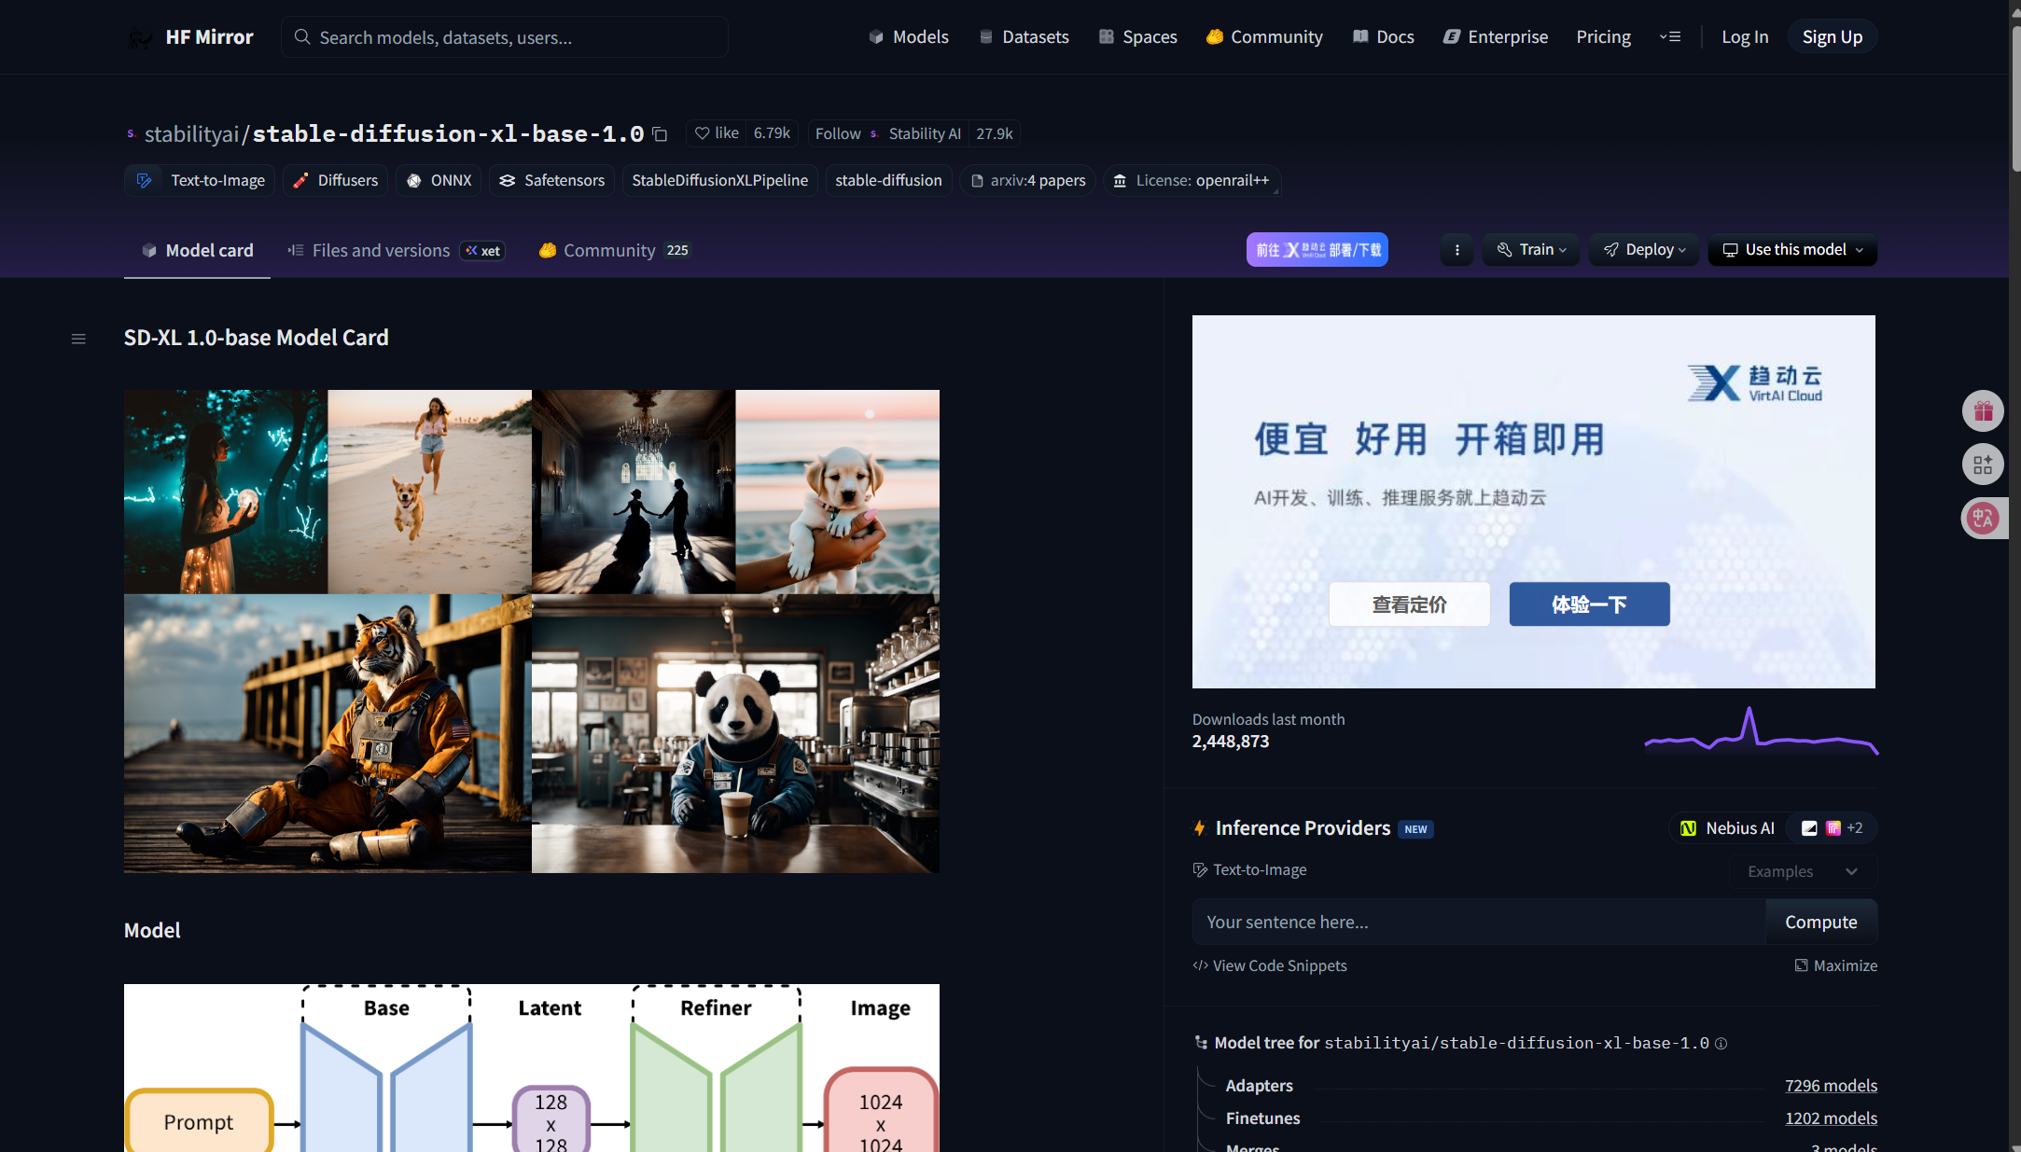Open the Models nav item
This screenshot has width=2021, height=1152.
[x=909, y=37]
